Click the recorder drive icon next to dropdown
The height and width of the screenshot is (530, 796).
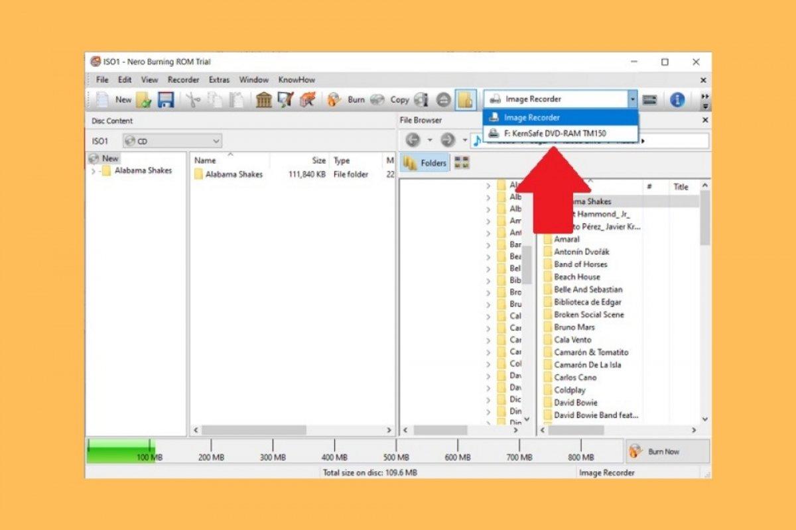click(650, 100)
